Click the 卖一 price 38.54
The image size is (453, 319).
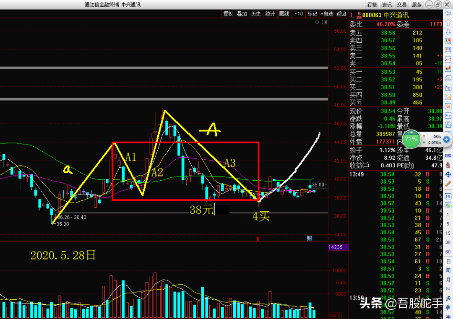[388, 64]
